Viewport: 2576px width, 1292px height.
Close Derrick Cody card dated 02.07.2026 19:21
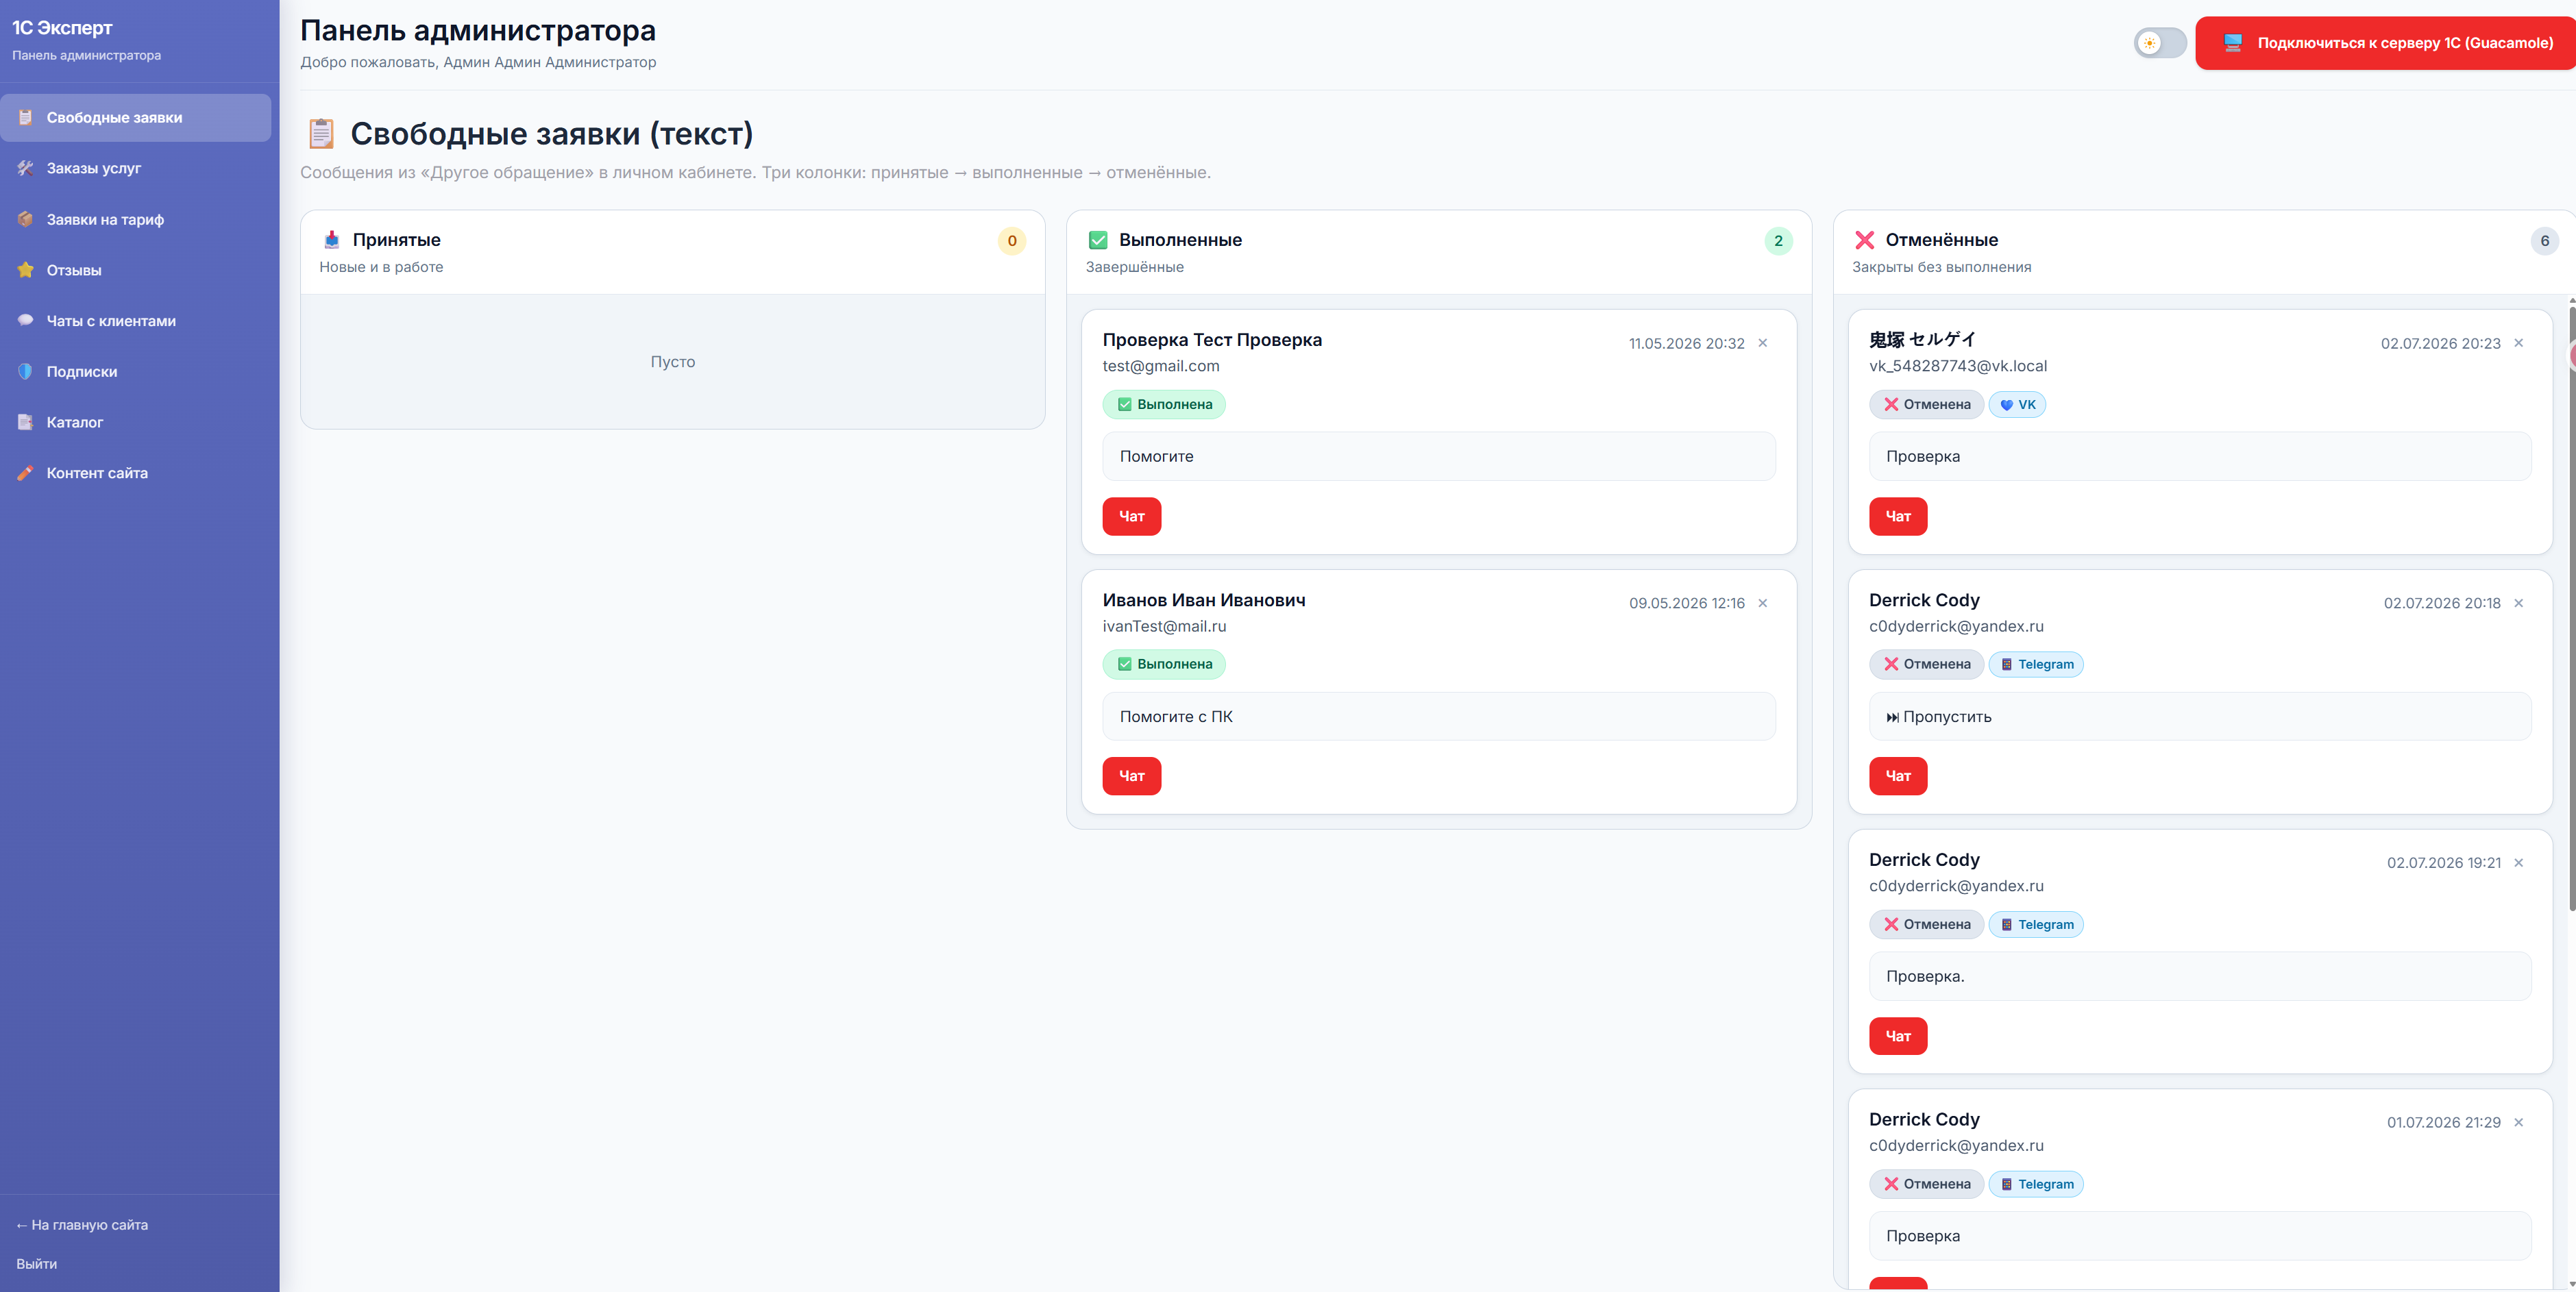(x=2519, y=863)
